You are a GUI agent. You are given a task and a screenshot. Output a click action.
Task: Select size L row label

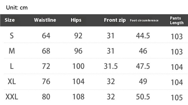click(12, 66)
